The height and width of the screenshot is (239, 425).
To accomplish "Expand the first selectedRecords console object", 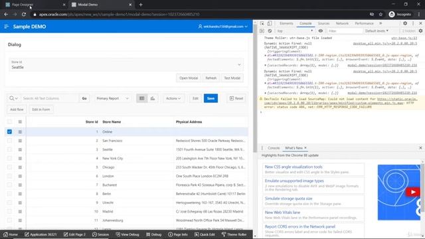I will (266, 65).
